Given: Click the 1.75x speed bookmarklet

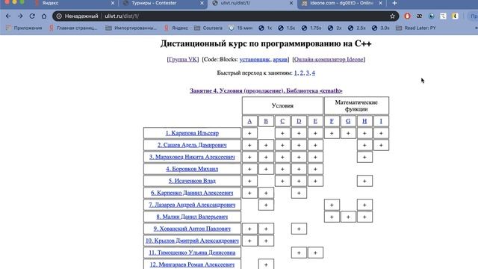Looking at the screenshot, I should coord(311,28).
